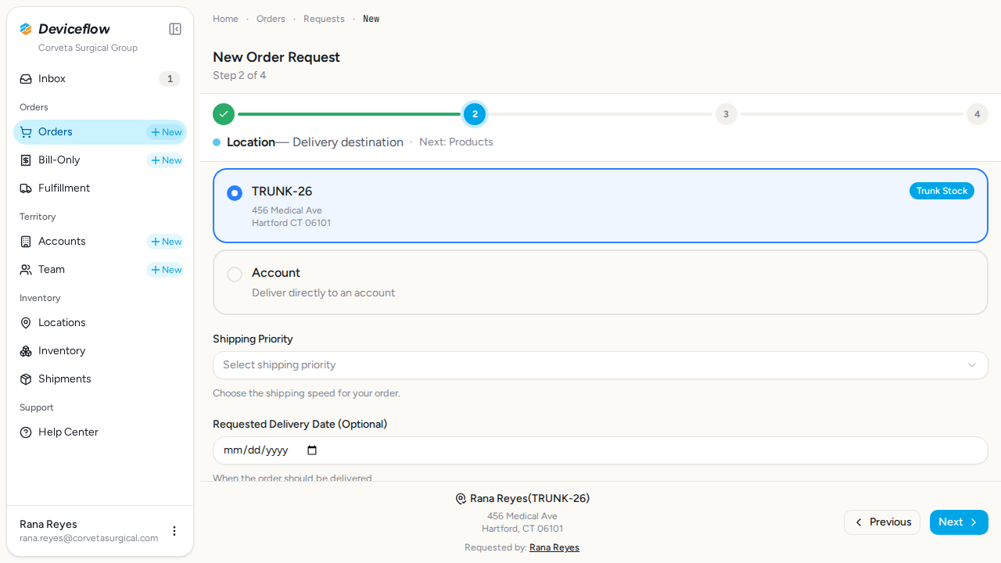Screen dimensions: 1001x563
Task: Click the Locations pin icon
Action: (26, 323)
